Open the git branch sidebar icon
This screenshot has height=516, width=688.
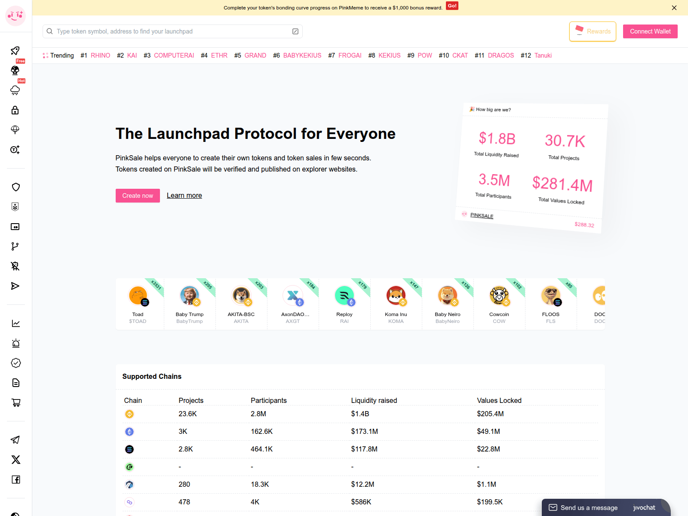pyautogui.click(x=15, y=246)
